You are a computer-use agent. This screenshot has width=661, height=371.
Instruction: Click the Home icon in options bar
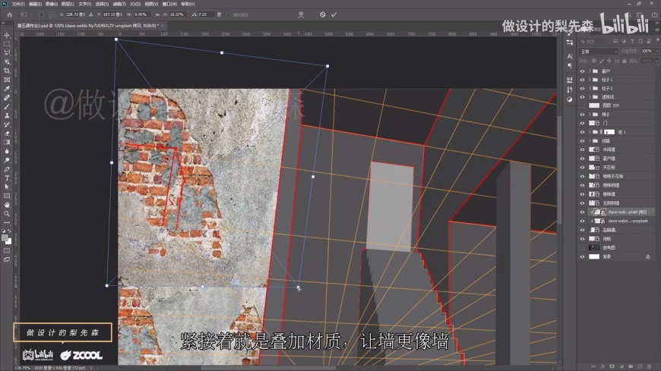pos(10,14)
